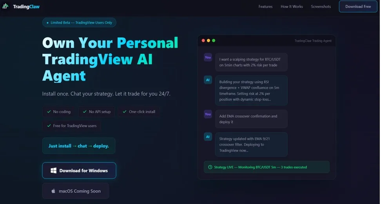
Task: Click the green dot in chat window
Action: tap(214, 41)
